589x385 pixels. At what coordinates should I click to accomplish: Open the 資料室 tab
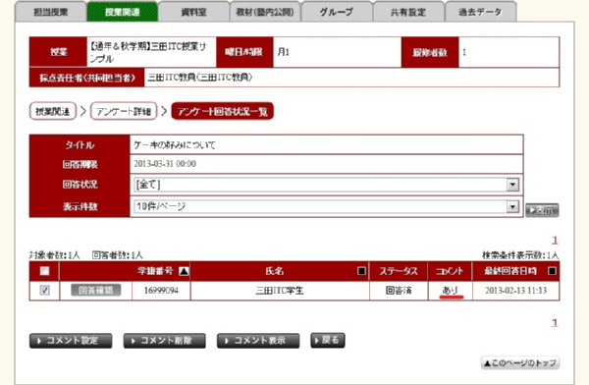point(193,12)
